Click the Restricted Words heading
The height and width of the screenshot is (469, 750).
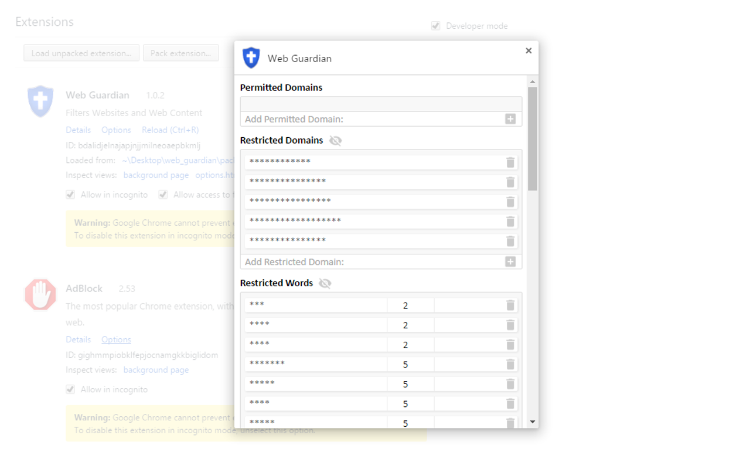coord(277,283)
